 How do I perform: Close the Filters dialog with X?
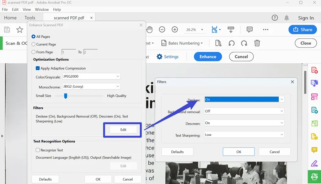pos(292,82)
